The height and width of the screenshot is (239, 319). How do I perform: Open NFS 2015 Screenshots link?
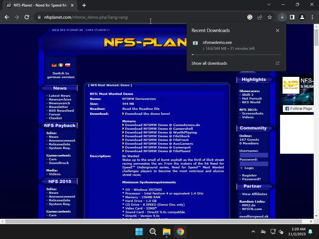click(x=252, y=113)
